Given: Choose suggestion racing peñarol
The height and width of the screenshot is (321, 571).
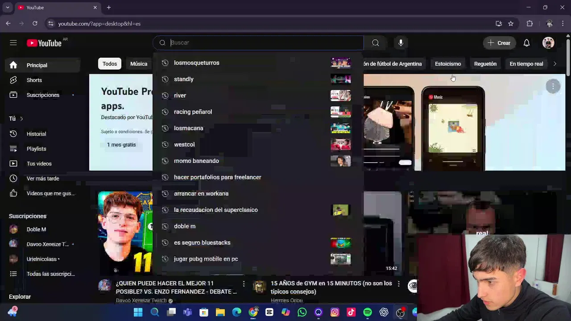Looking at the screenshot, I should click(x=258, y=112).
